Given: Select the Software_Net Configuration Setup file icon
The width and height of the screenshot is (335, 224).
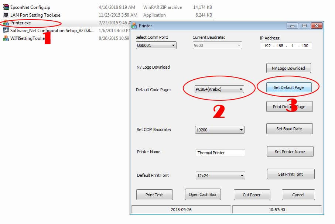Looking at the screenshot, I should tap(6, 31).
